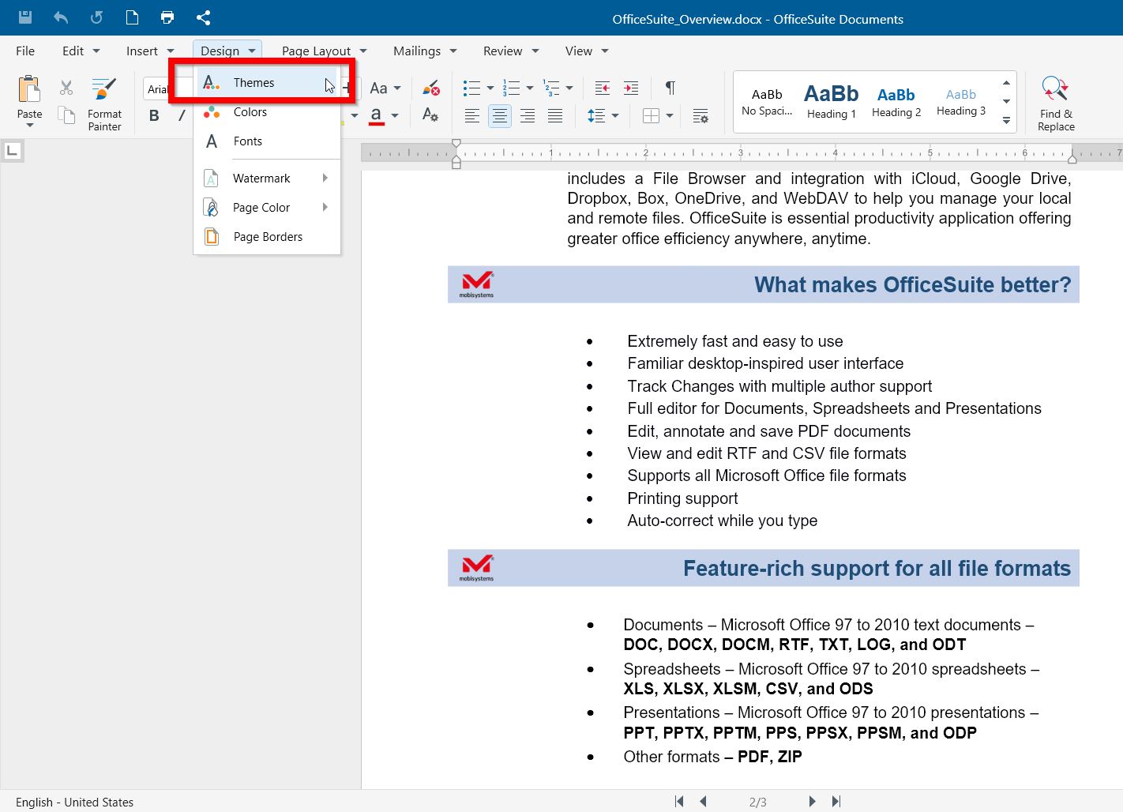The height and width of the screenshot is (812, 1123).
Task: Insert bulleted list
Action: tap(471, 88)
